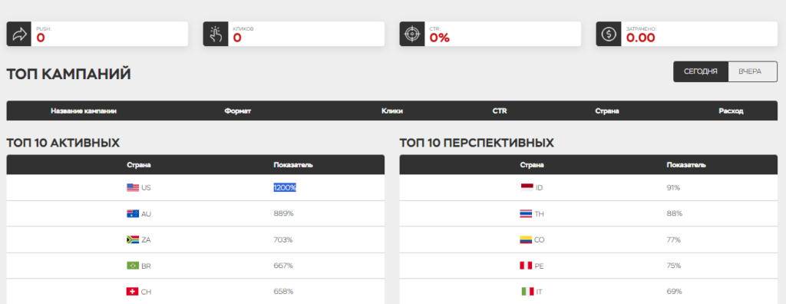Click the Расход column header

(x=731, y=111)
